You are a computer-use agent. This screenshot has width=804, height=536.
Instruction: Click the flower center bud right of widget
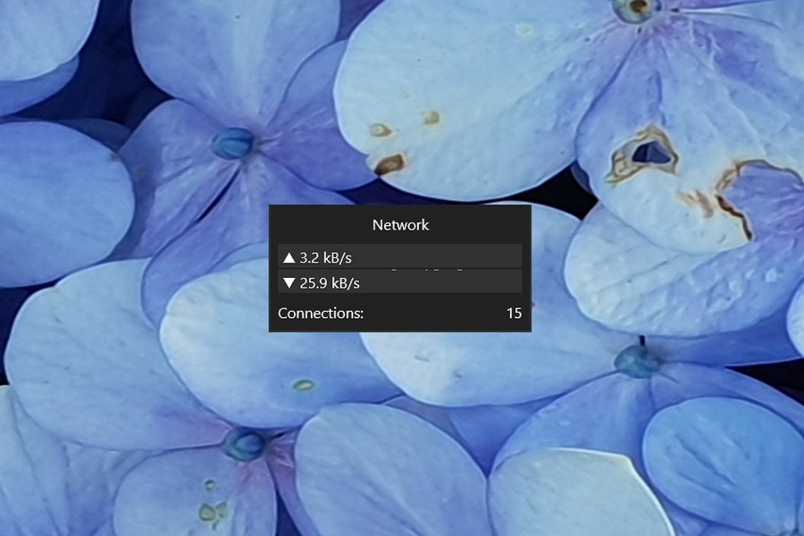coord(637,361)
